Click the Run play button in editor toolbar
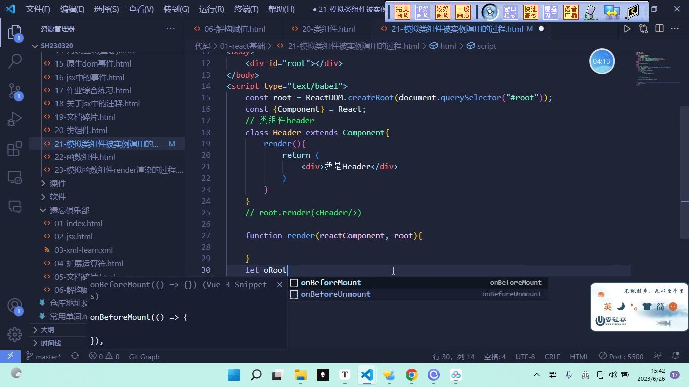Image resolution: width=689 pixels, height=387 pixels. point(627,29)
